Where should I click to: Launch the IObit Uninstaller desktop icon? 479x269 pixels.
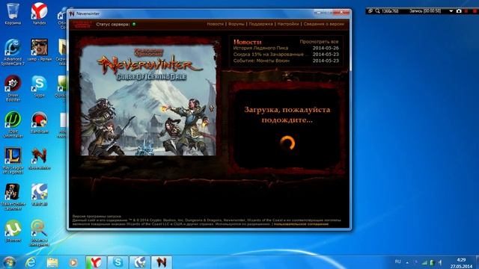13,124
